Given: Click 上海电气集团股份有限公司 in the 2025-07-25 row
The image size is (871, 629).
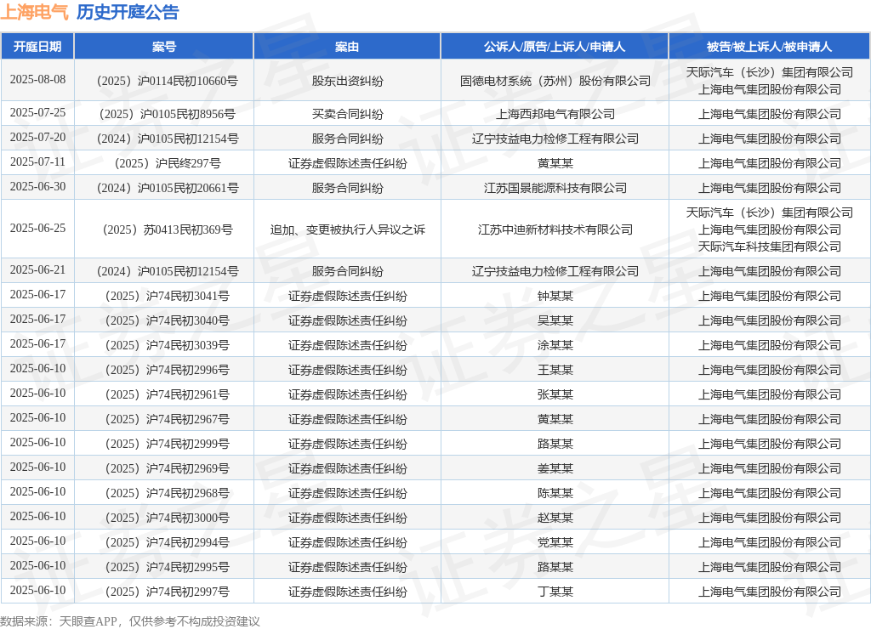Looking at the screenshot, I should tap(769, 115).
